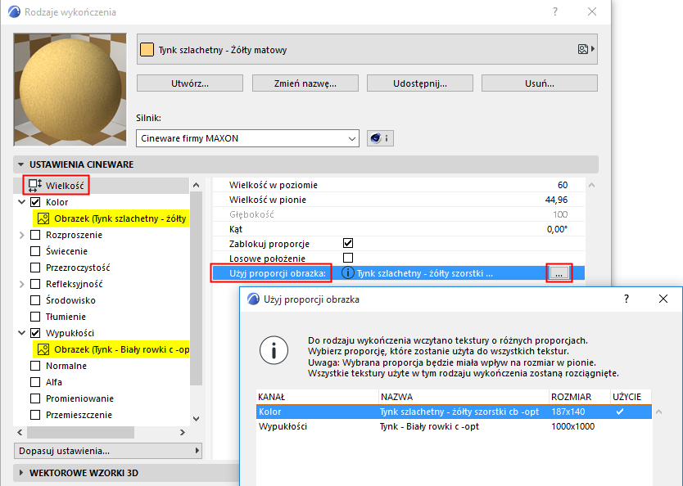Screen dimensions: 683x486
Task: Click ROZMIAR column header
Action: [579, 397]
